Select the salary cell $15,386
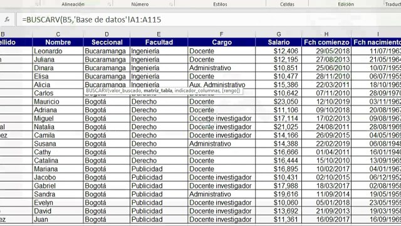 (x=278, y=85)
